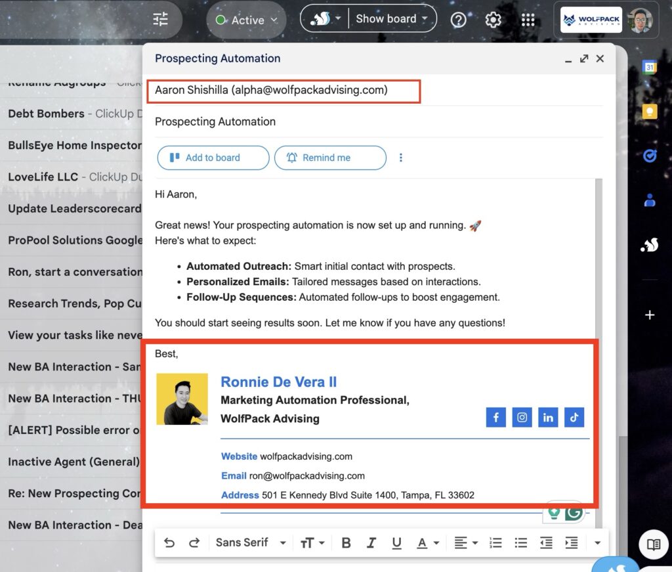Open the Update Leaderscorecard email
The width and height of the screenshot is (672, 572).
pyautogui.click(x=71, y=209)
